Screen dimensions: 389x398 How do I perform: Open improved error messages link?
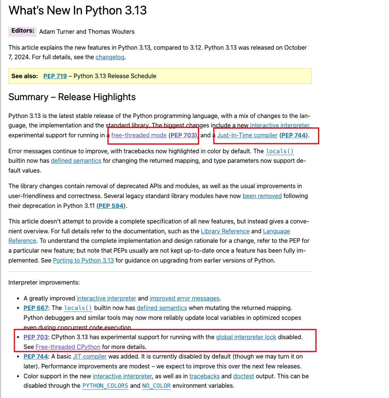click(185, 298)
